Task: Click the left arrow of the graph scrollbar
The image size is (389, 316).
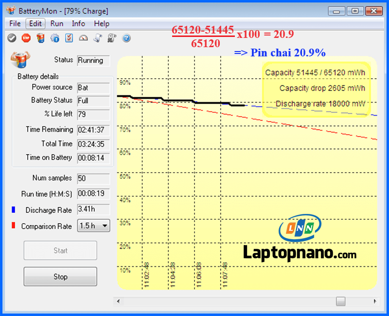Action: coord(118,301)
